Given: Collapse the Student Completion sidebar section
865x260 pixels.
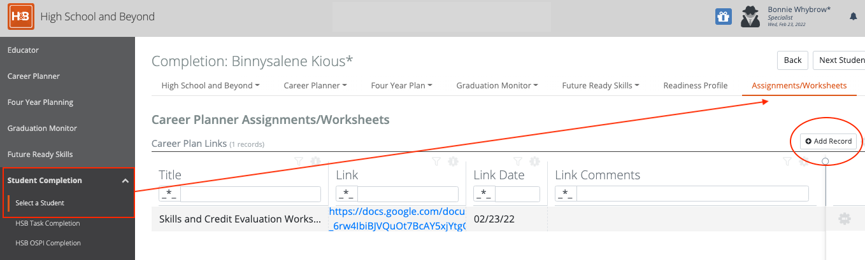Looking at the screenshot, I should click(x=125, y=181).
